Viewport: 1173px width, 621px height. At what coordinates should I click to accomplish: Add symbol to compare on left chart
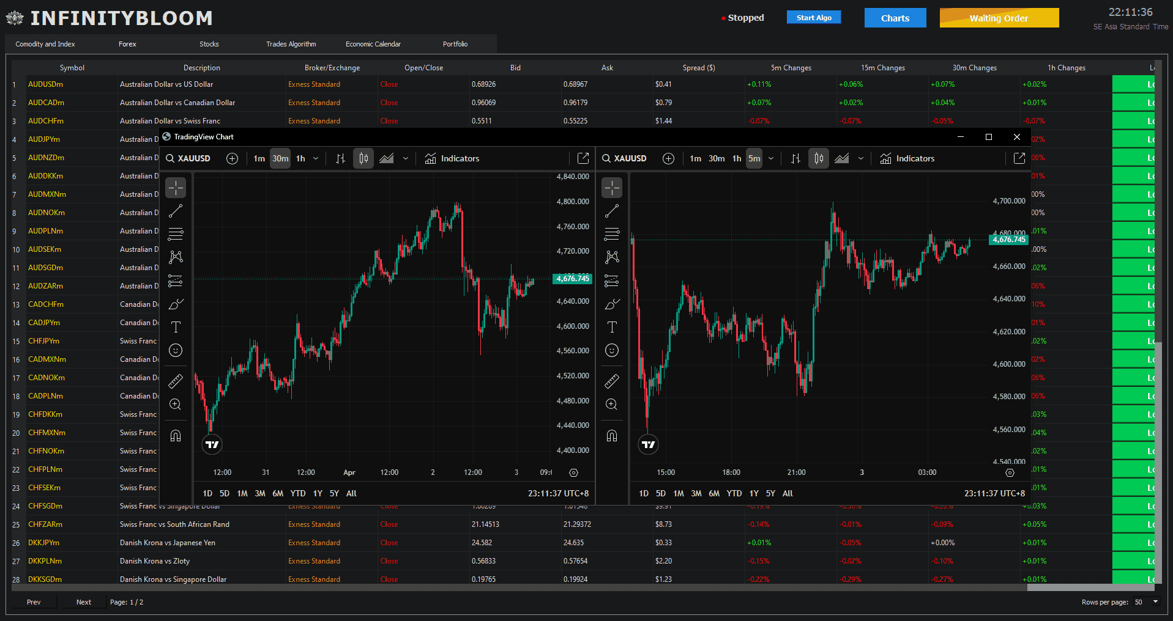pyautogui.click(x=232, y=158)
